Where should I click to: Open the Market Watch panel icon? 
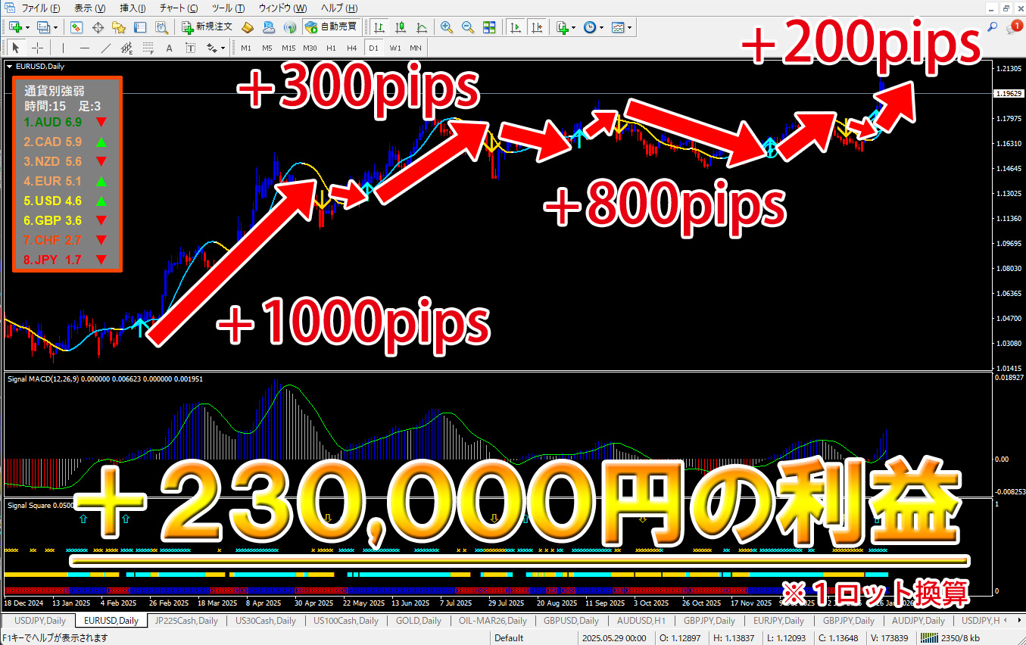pos(76,27)
